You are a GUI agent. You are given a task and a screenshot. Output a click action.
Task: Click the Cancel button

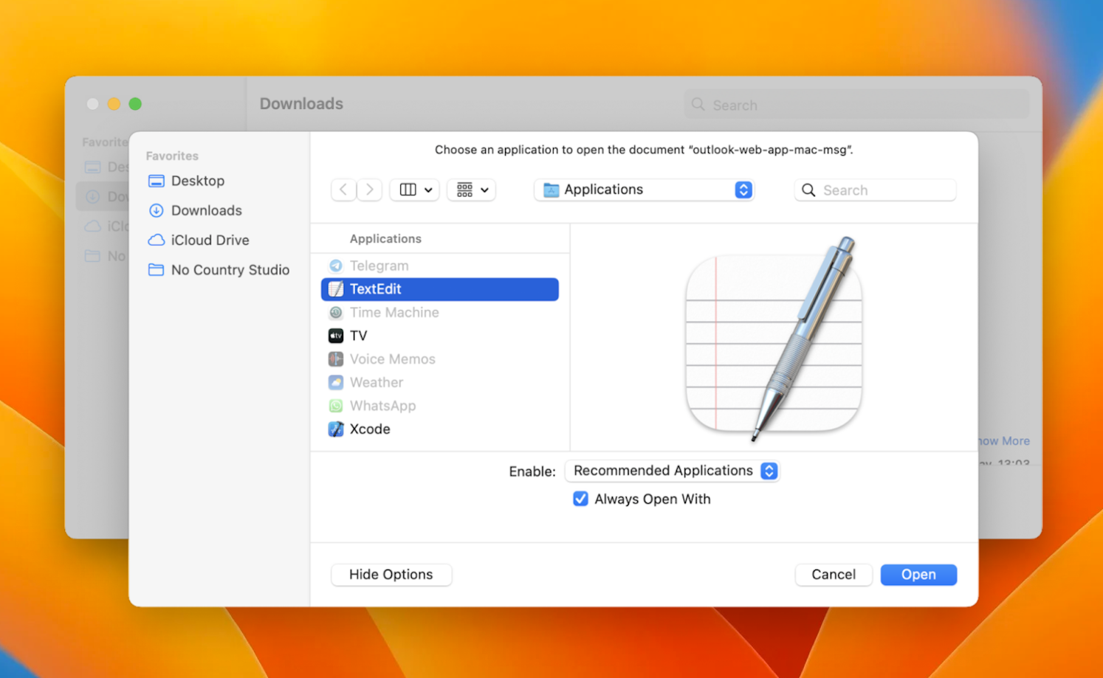tap(834, 575)
